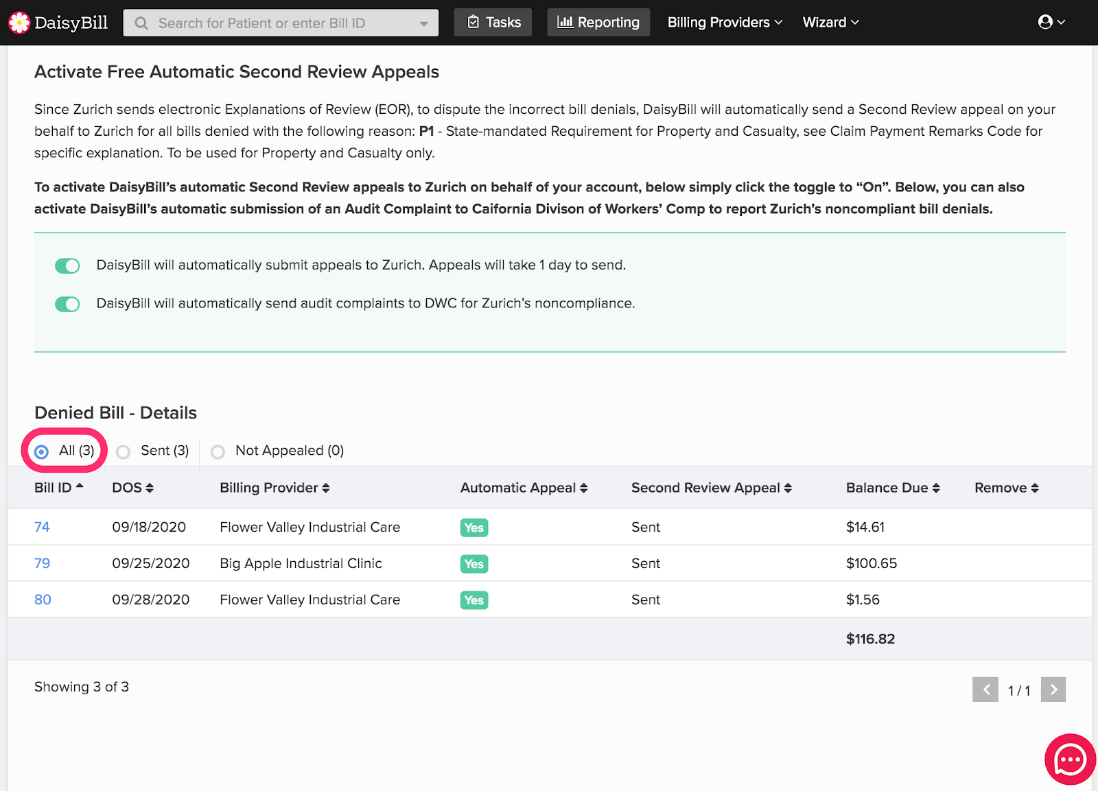Open bill 74 link
The width and height of the screenshot is (1098, 791).
[x=42, y=527]
